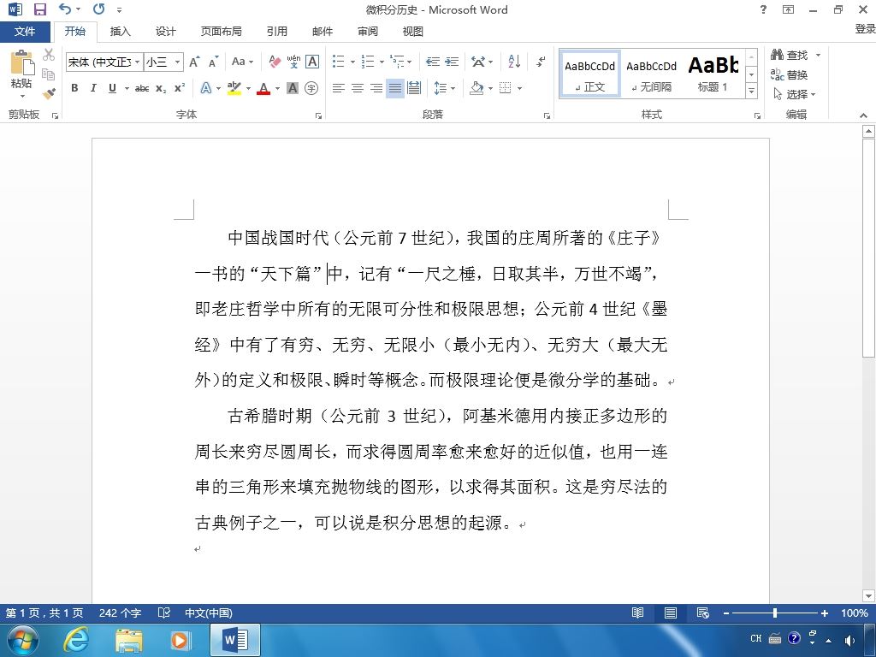Show or hide paragraph marks
Image resolution: width=876 pixels, height=657 pixels.
[541, 62]
